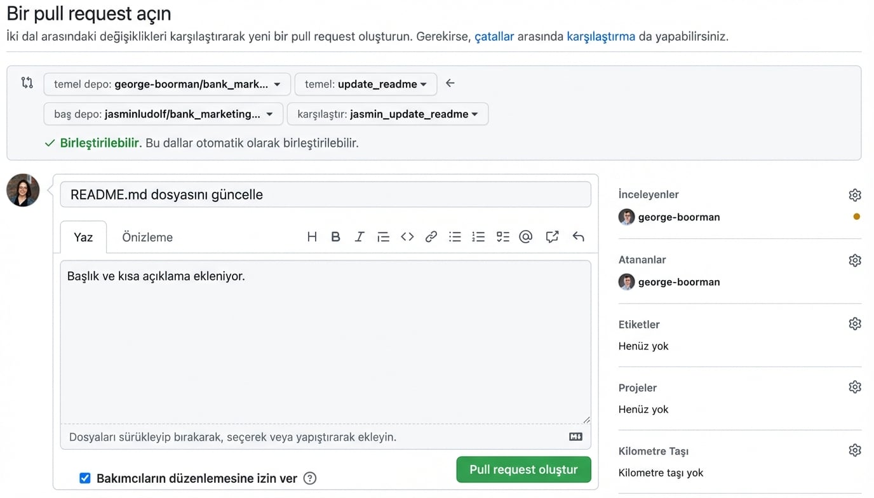Add a link using the link icon
The width and height of the screenshot is (874, 498).
pos(431,236)
